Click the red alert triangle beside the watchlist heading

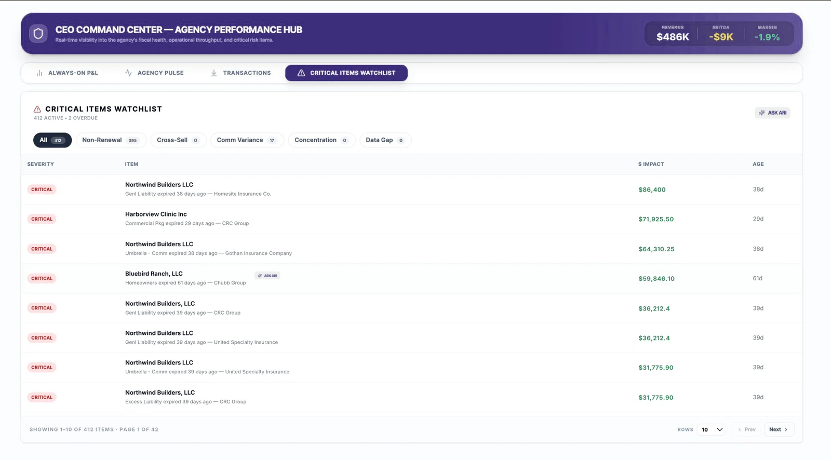click(37, 109)
